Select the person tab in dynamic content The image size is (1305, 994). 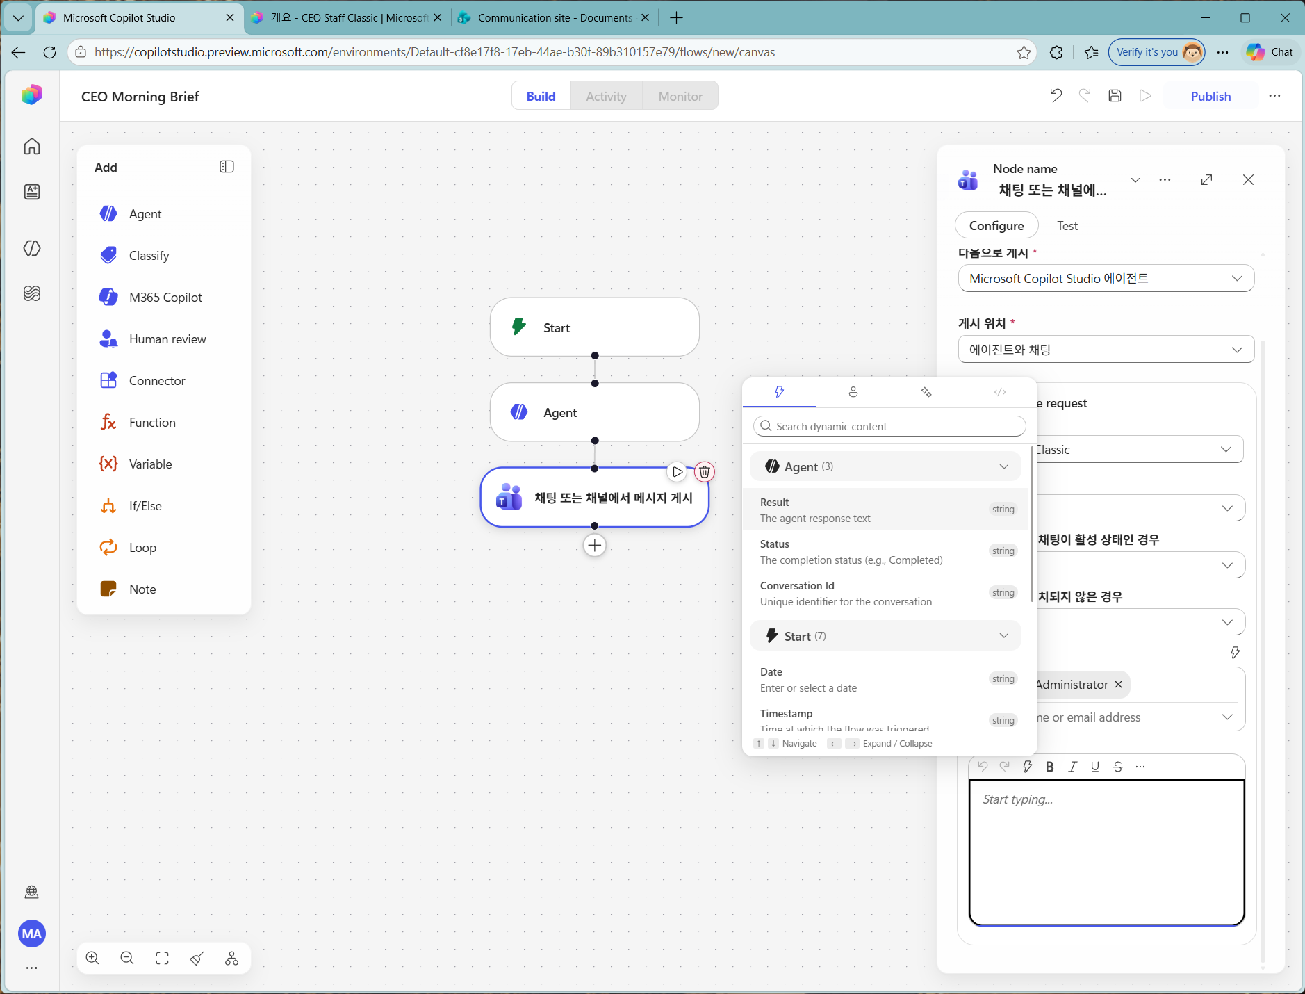tap(853, 392)
